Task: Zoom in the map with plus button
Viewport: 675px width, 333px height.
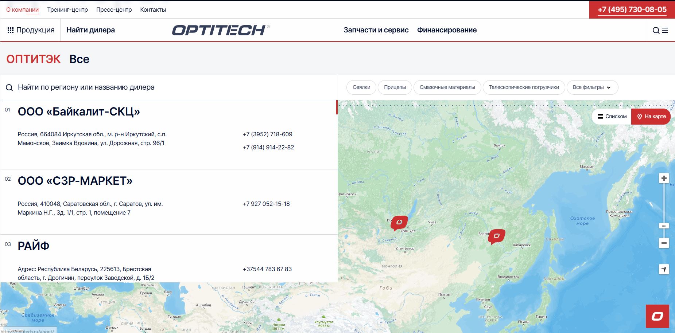Action: tap(664, 178)
